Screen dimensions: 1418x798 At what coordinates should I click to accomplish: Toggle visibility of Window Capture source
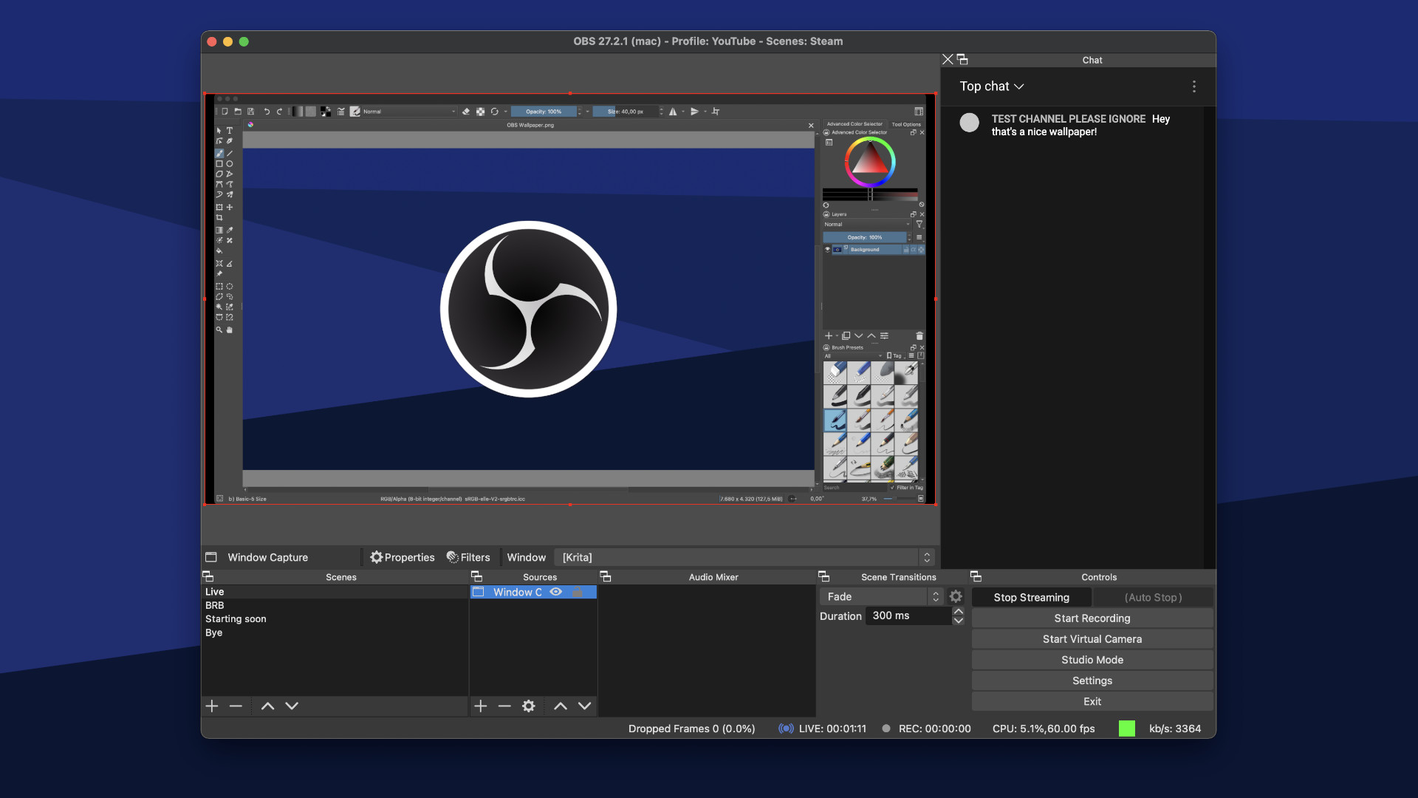[555, 591]
